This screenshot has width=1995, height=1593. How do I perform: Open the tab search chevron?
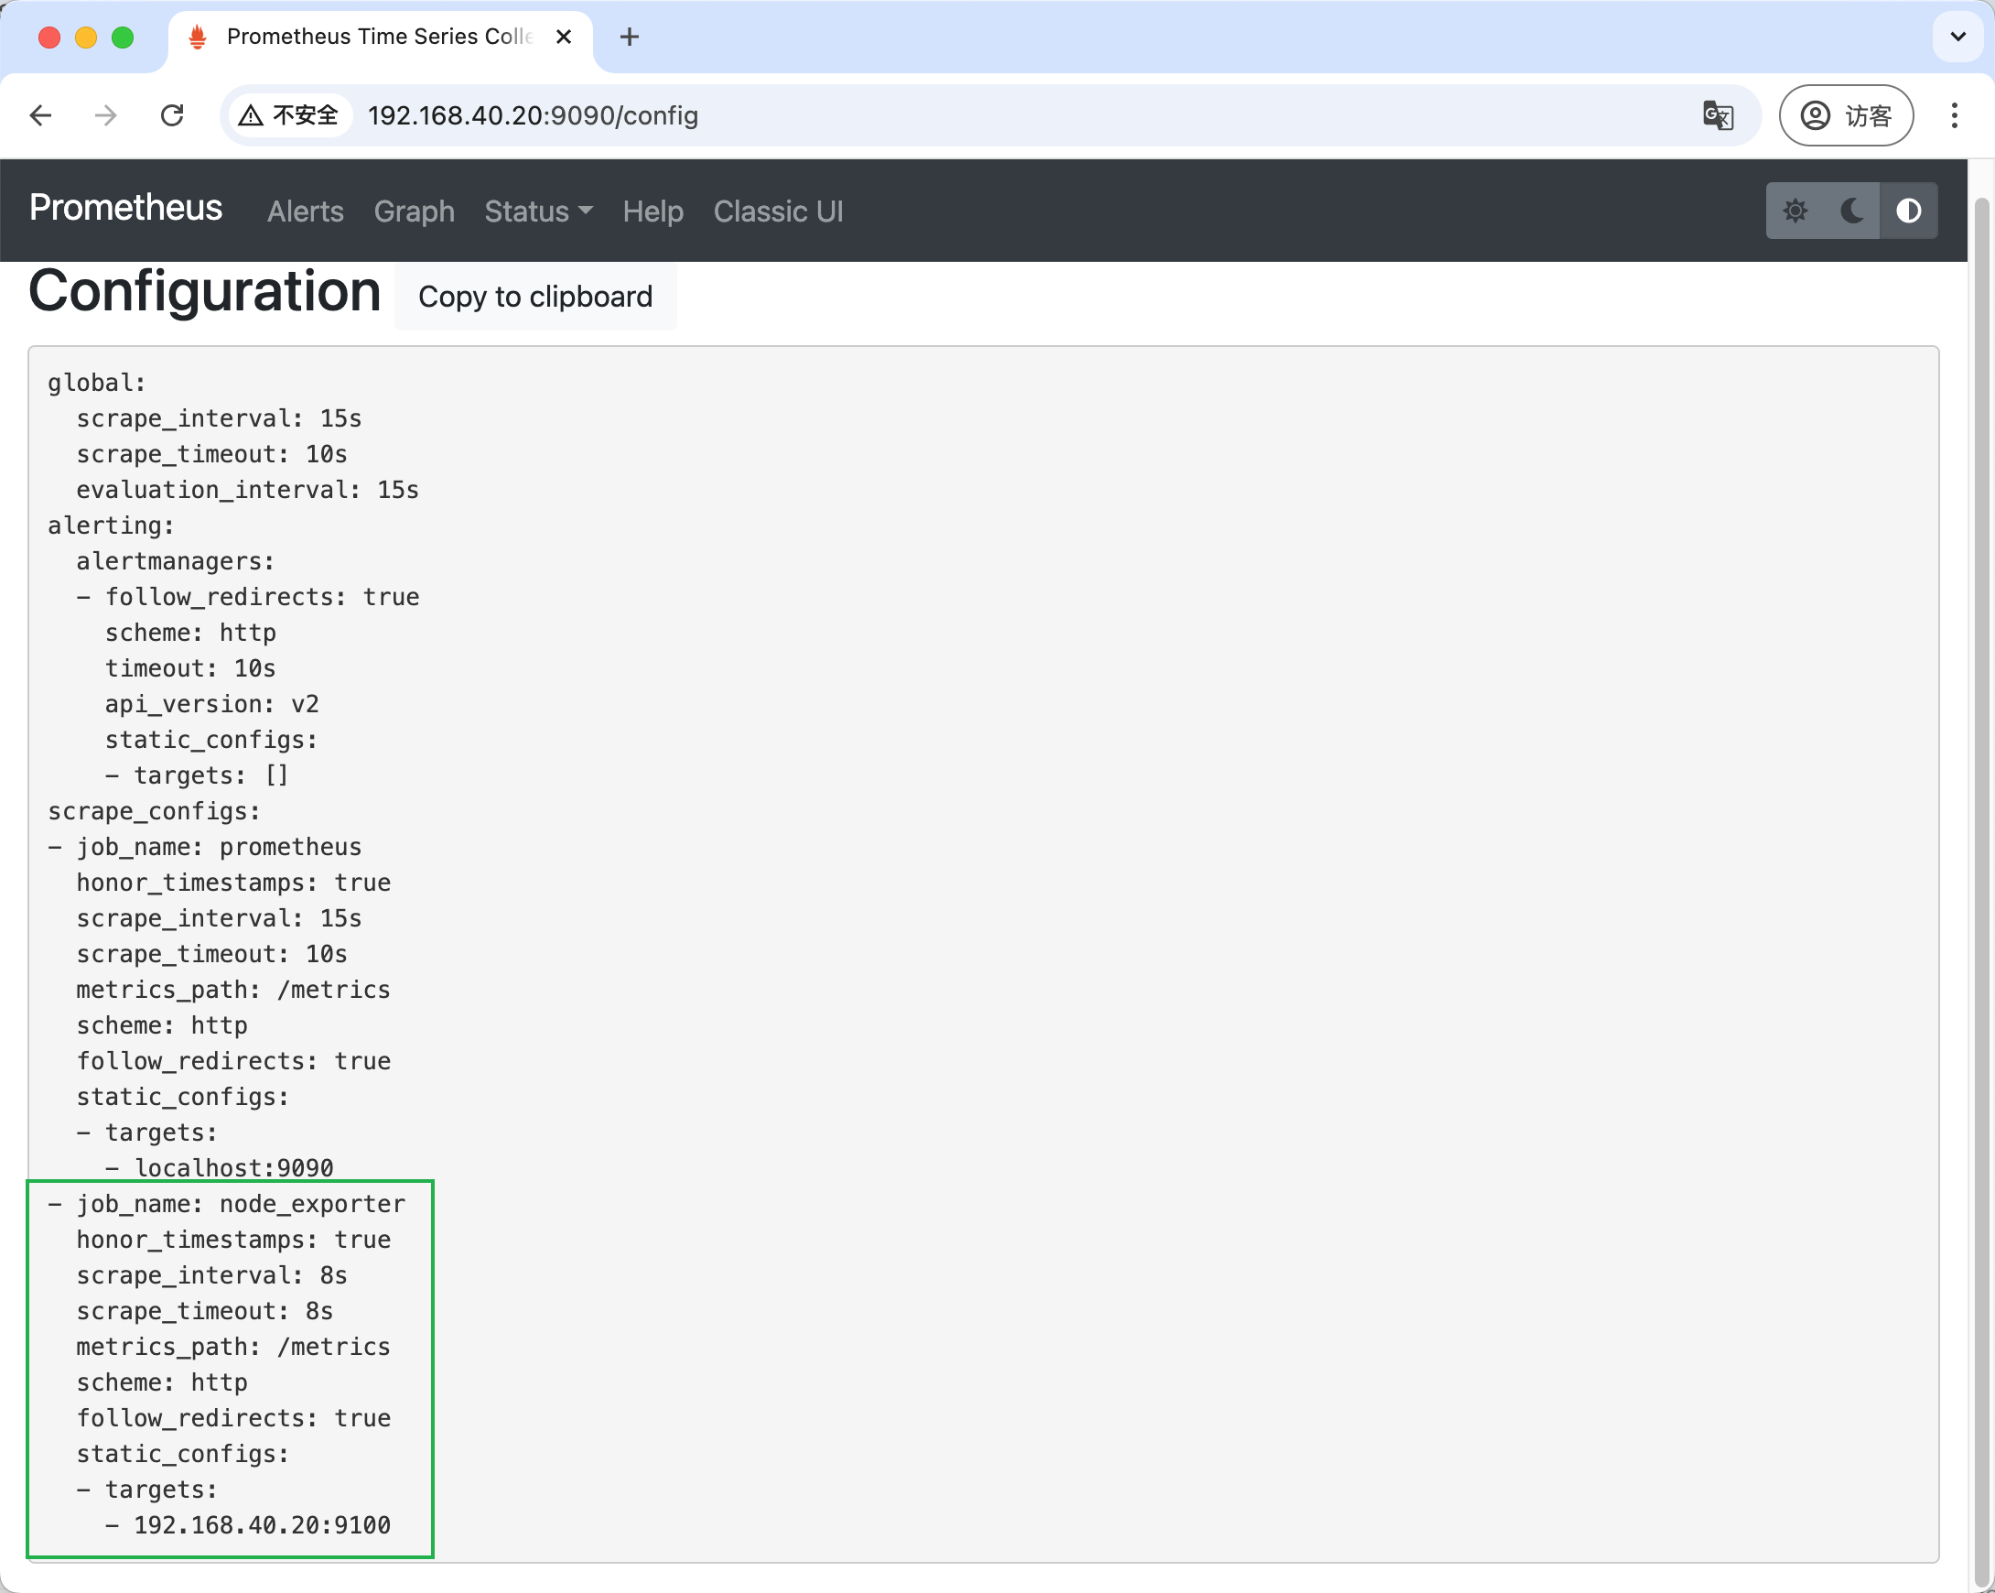coord(1957,37)
